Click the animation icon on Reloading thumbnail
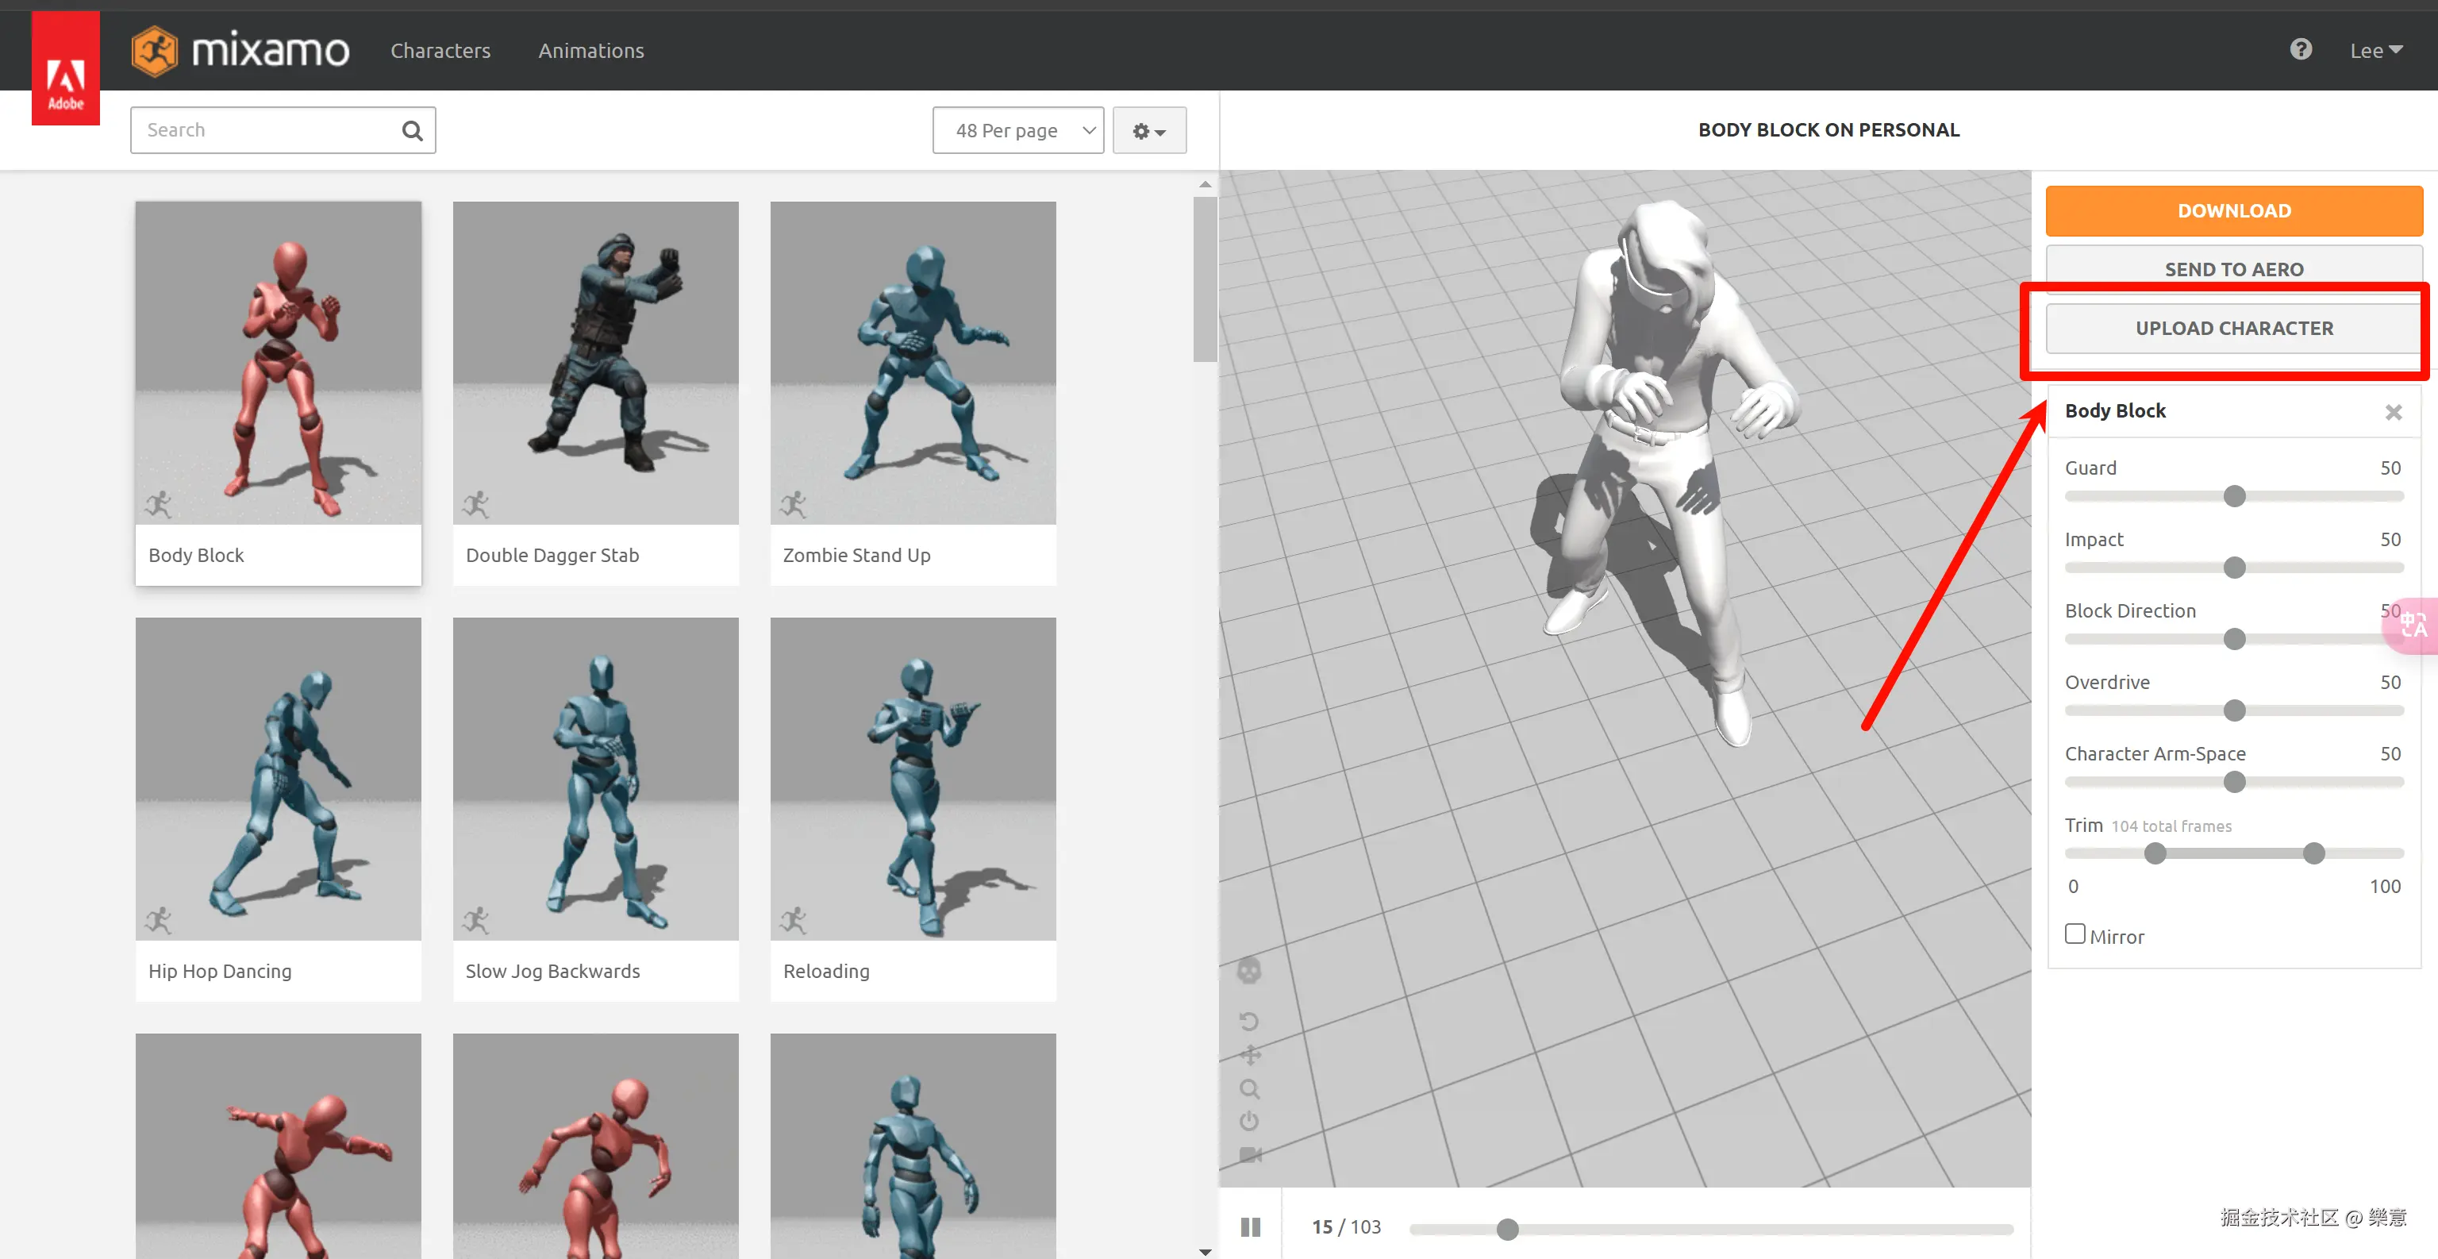 pos(792,920)
